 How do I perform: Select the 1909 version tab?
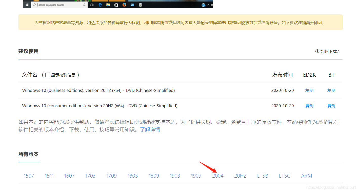tap(196, 176)
